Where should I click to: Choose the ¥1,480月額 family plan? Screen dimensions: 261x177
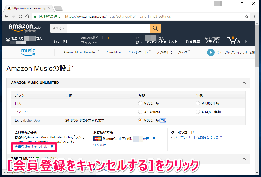(x=140, y=112)
